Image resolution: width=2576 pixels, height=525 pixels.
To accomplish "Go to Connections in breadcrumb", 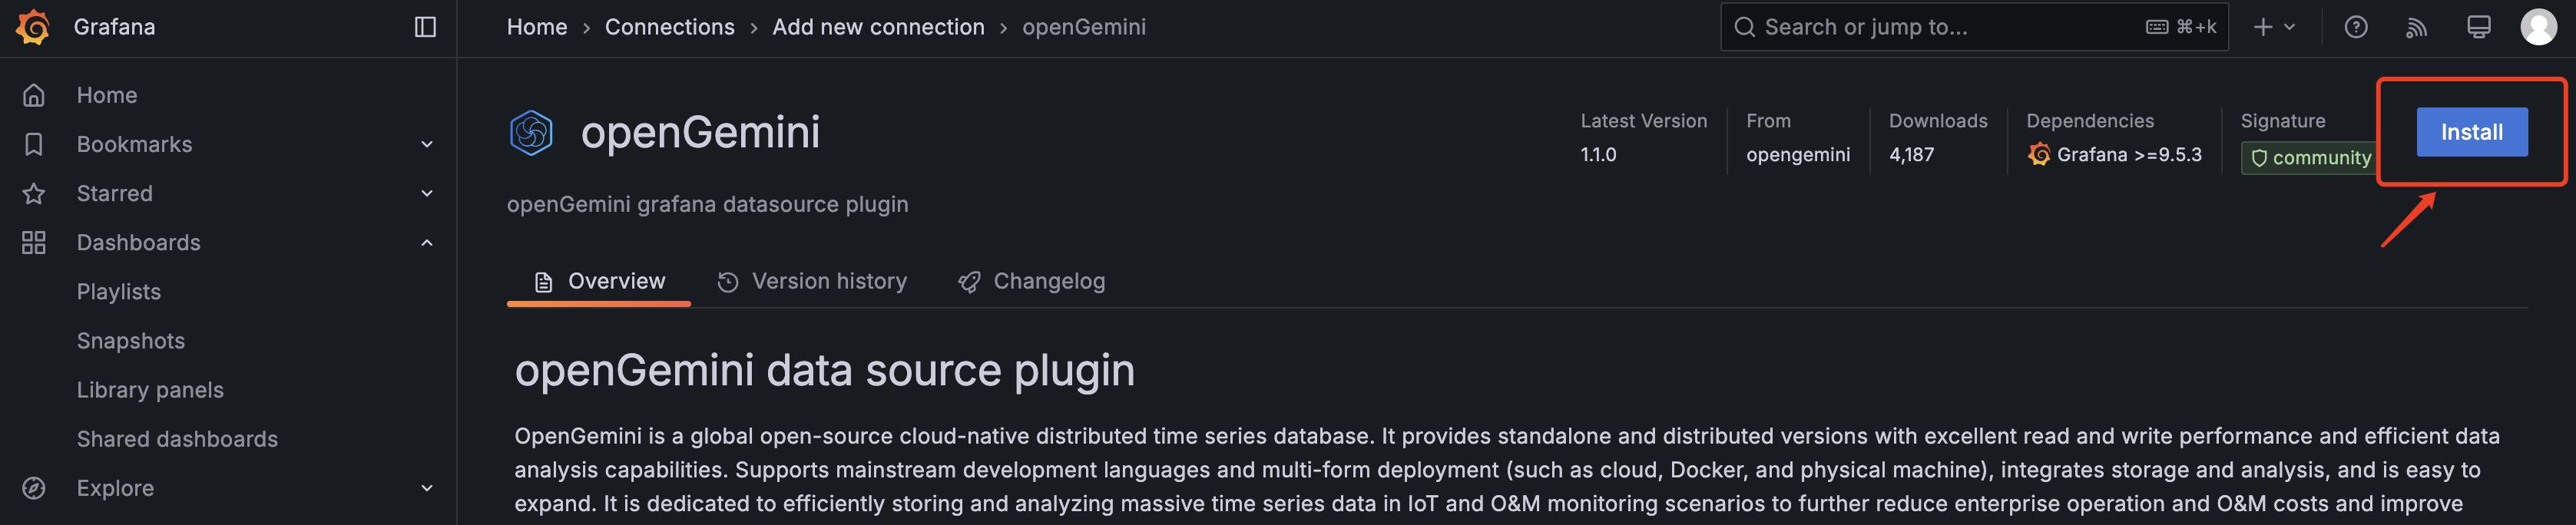I will click(669, 27).
